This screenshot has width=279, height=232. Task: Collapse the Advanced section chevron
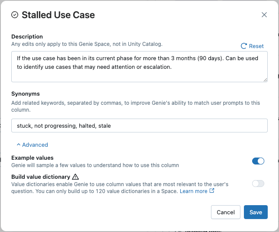pos(18,145)
